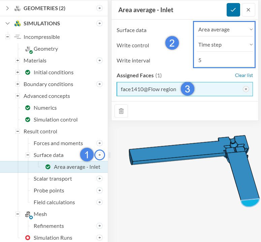261x242 pixels.
Task: Open the Surface data type dropdown
Action: click(225, 30)
